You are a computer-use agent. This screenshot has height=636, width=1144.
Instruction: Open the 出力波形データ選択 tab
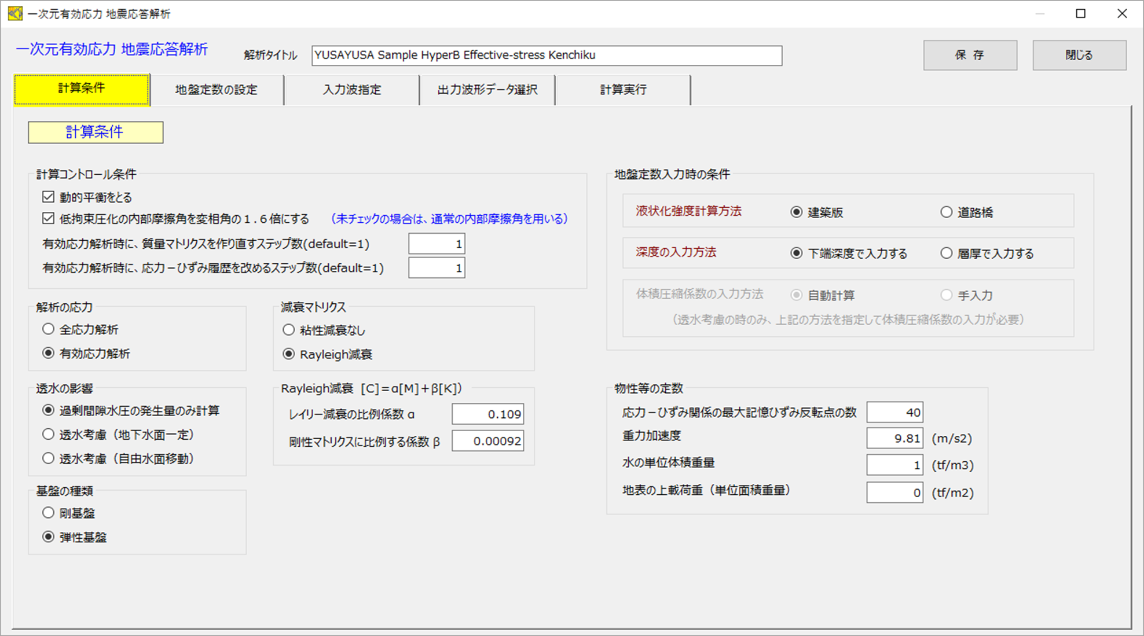(x=487, y=90)
